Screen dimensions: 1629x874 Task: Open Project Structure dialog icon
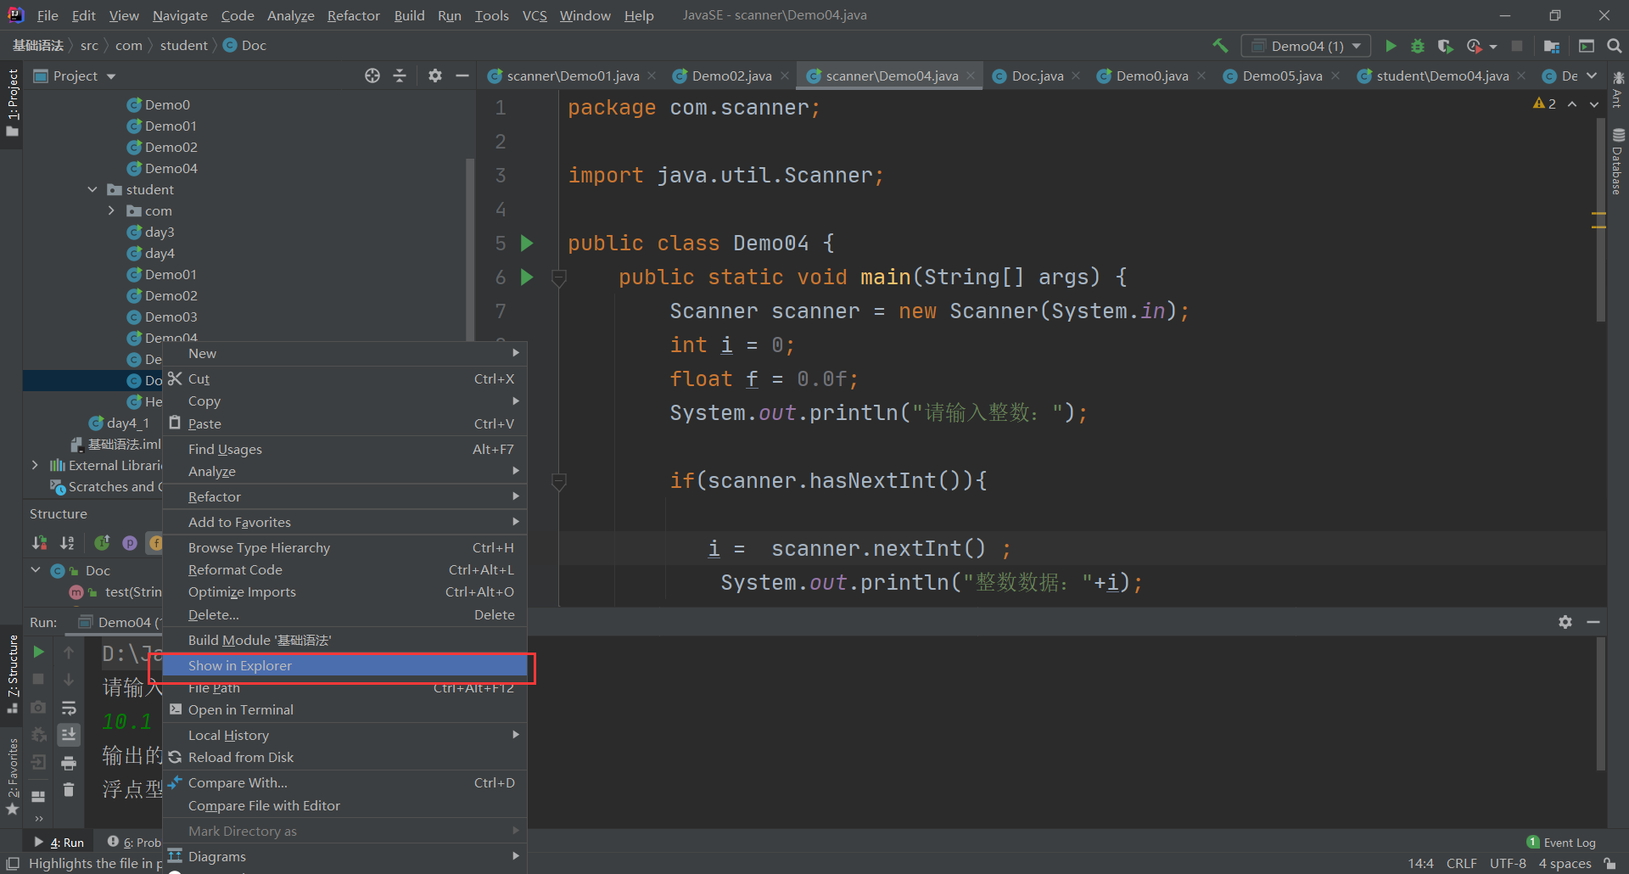(x=1552, y=46)
